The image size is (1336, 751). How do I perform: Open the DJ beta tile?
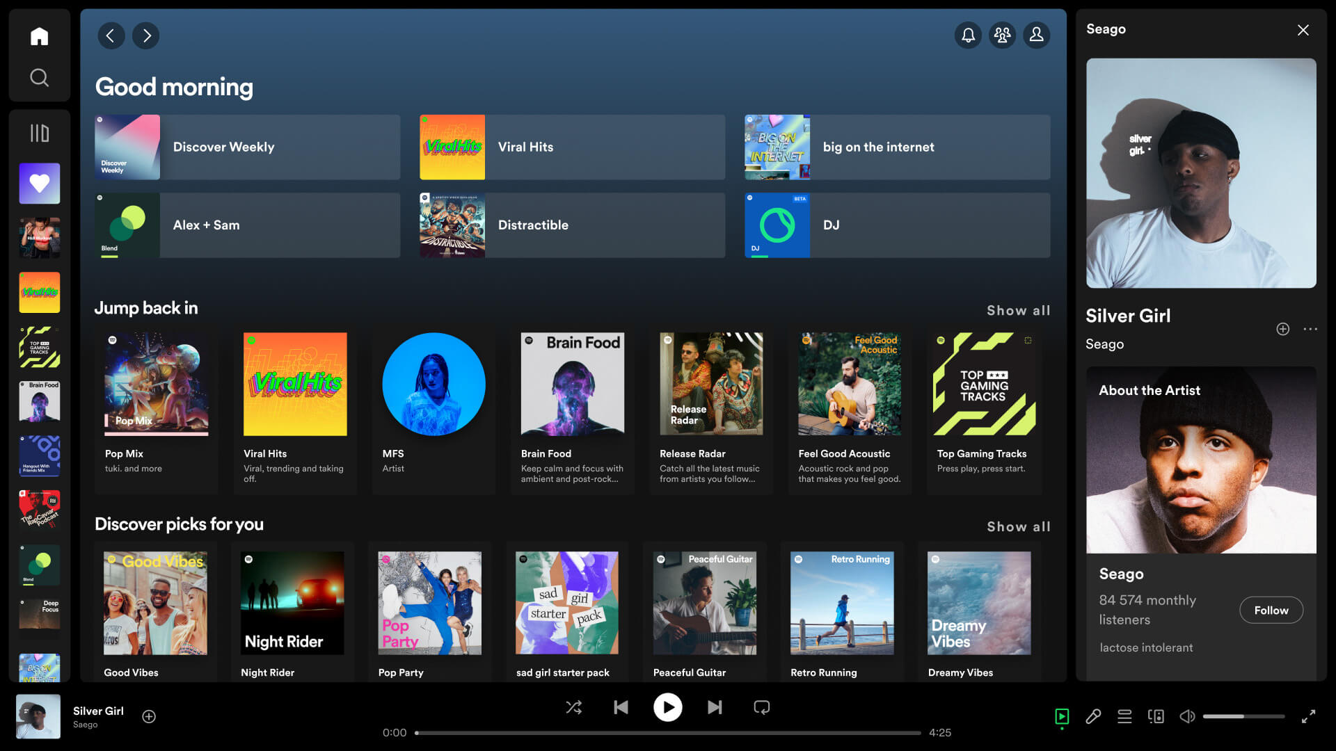[x=898, y=225]
